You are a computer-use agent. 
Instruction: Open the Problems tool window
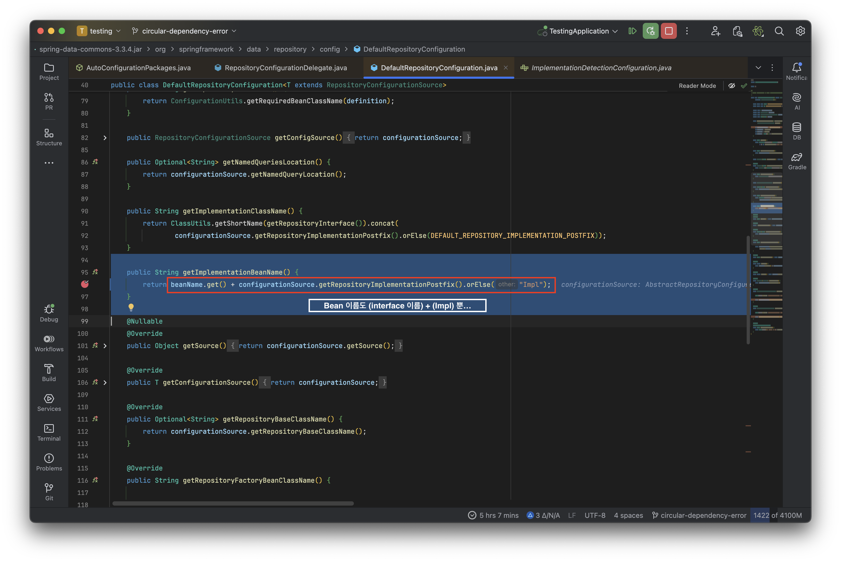49,462
